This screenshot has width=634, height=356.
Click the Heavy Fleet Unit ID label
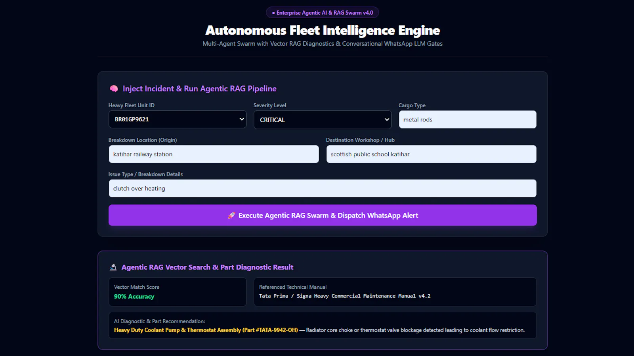click(x=132, y=105)
